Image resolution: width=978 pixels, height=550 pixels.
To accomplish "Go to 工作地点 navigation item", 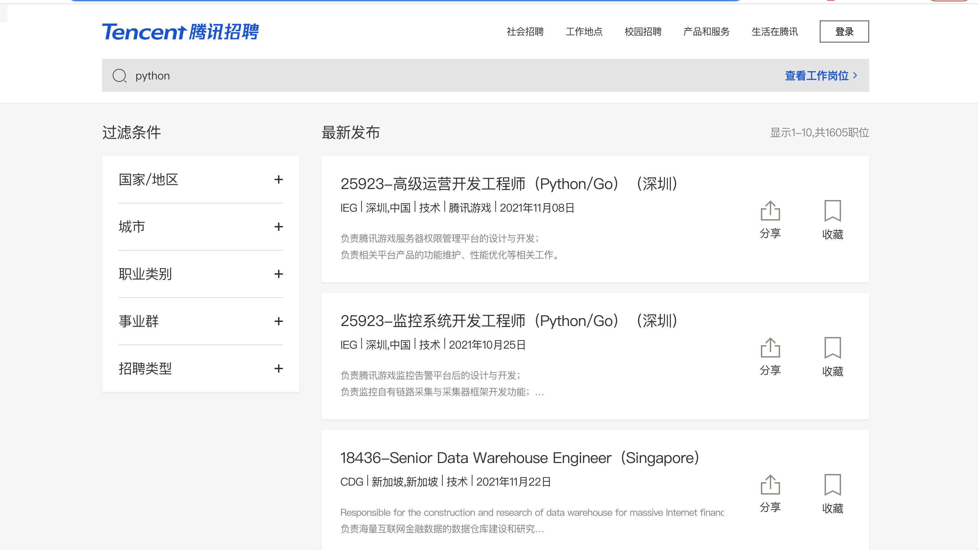I will (x=584, y=32).
